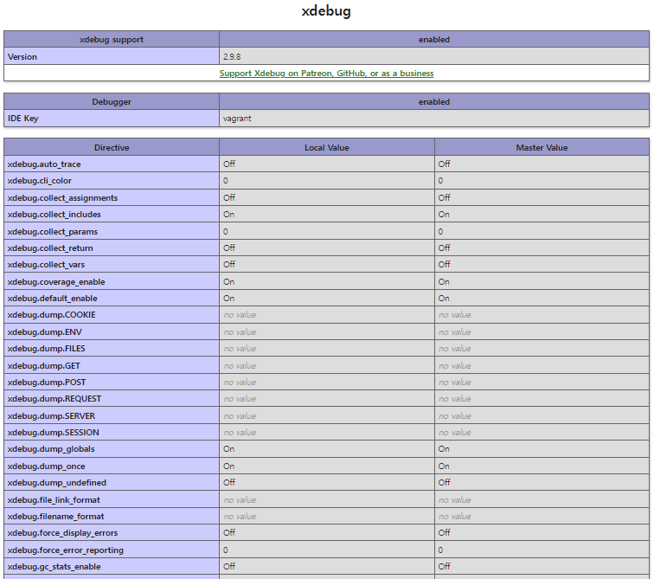
Task: Click the enabled cell beside xdebug support
Action: coord(434,39)
